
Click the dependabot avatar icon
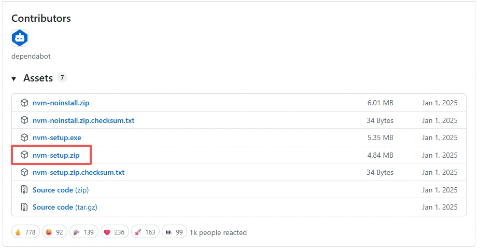pos(20,38)
